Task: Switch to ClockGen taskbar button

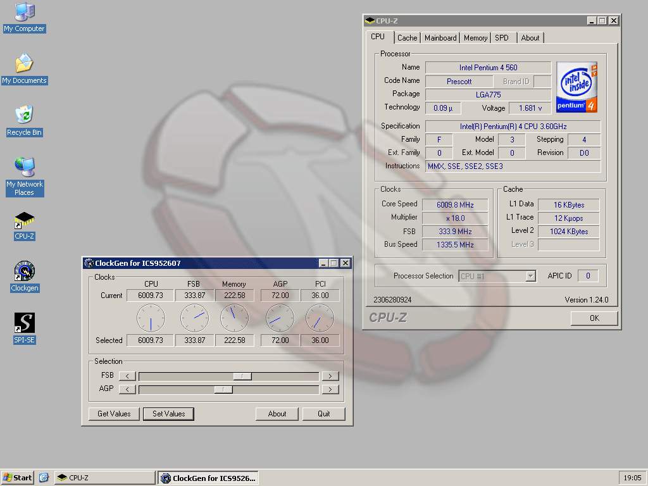Action: (x=208, y=478)
